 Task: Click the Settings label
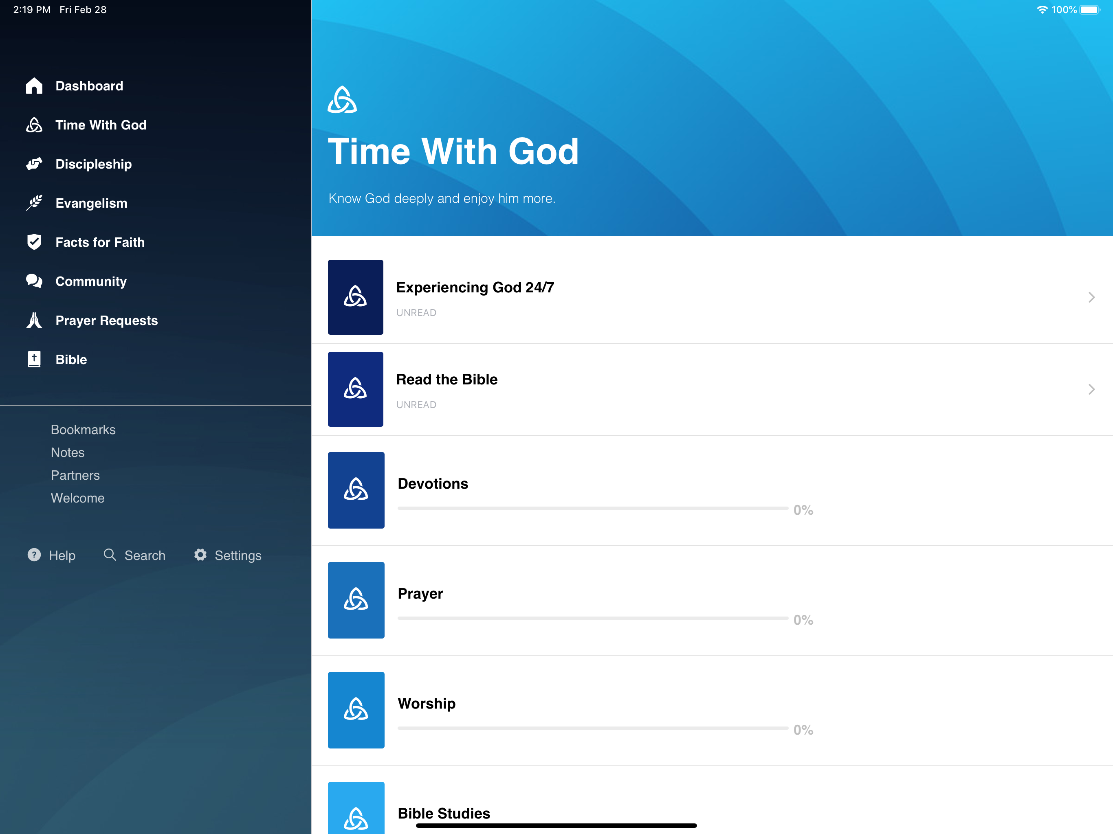pyautogui.click(x=238, y=555)
